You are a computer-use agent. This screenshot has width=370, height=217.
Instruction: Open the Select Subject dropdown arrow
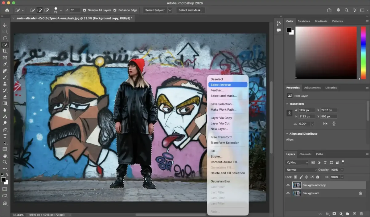[x=170, y=10]
